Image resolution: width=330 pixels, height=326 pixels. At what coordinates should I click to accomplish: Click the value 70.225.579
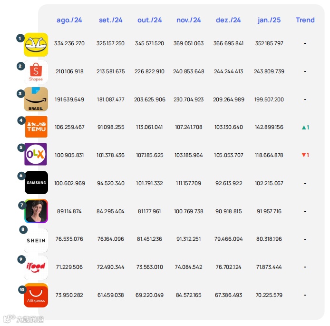tap(269, 295)
